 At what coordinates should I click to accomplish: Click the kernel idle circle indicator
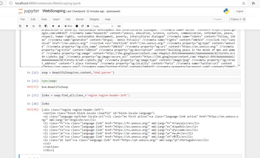tap(244, 19)
